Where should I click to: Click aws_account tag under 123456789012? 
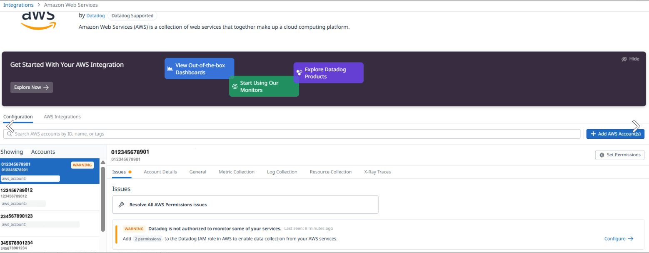[x=23, y=203]
